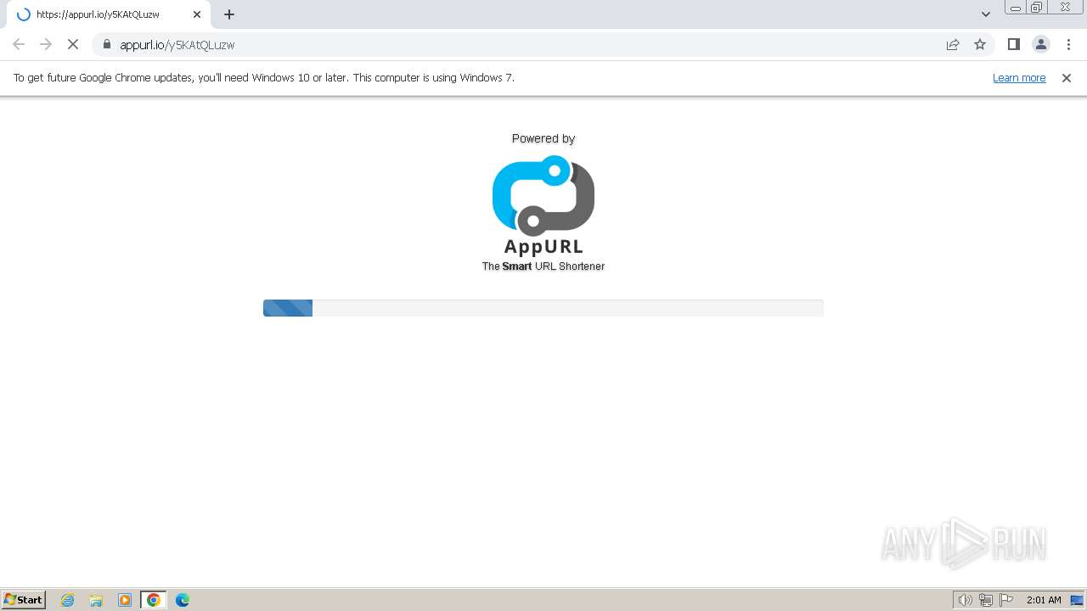Bookmark this tab with star icon

(980, 44)
